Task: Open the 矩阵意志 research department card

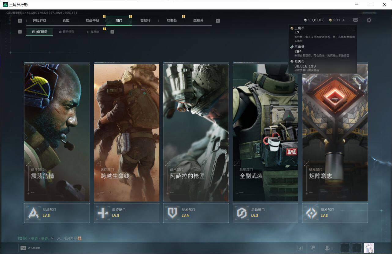Action: coord(335,132)
